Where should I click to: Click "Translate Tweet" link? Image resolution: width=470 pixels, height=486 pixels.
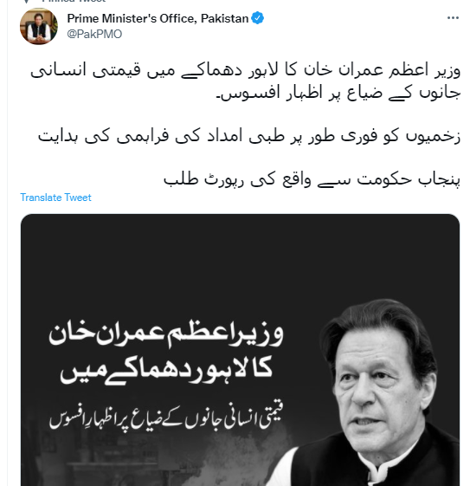tap(55, 198)
